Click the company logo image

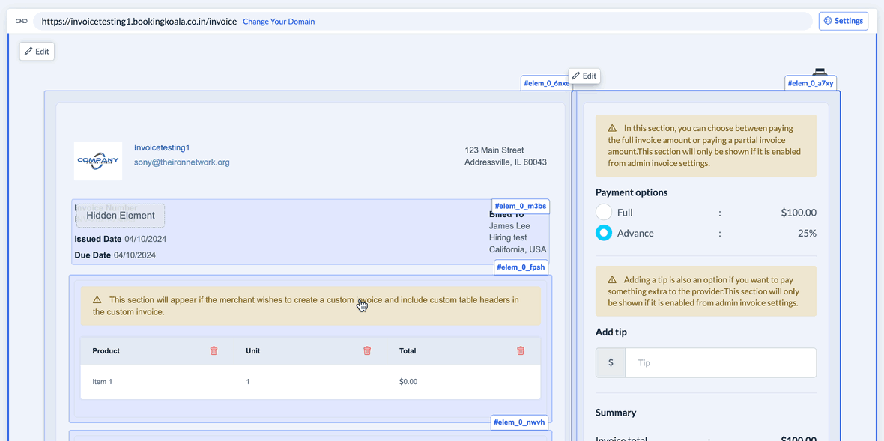(98, 161)
